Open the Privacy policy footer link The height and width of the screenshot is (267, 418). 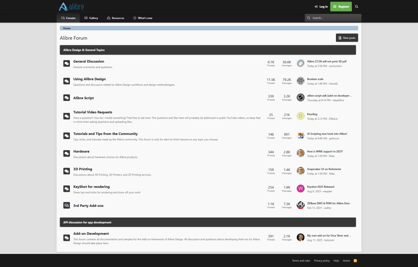click(322, 260)
